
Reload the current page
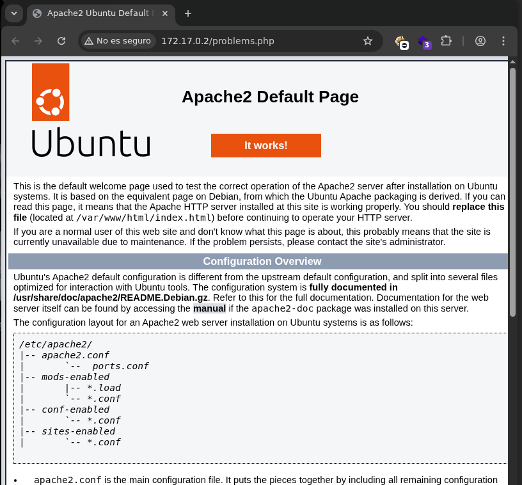point(61,41)
